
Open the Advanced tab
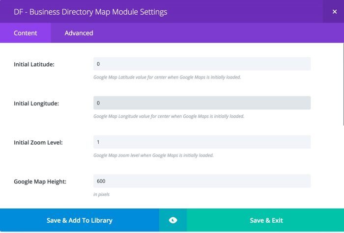(79, 33)
